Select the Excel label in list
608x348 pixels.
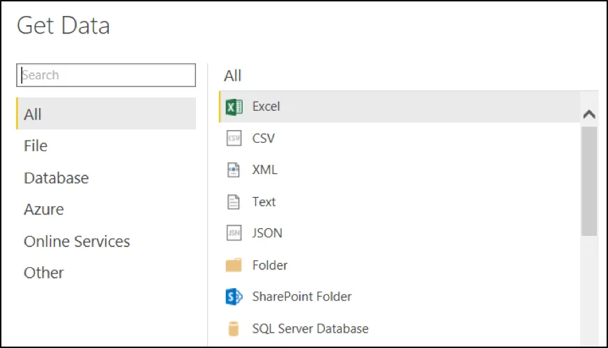266,106
